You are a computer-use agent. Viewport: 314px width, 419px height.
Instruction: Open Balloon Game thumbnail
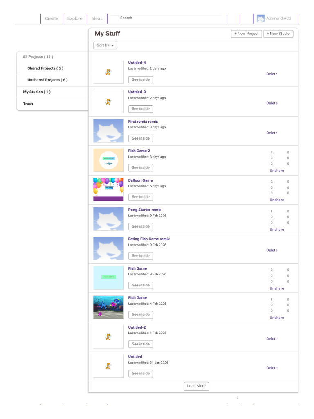tap(108, 189)
